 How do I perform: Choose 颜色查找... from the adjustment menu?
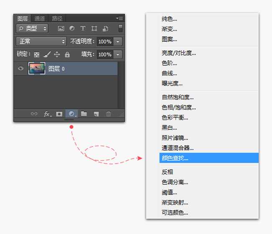coord(175,158)
